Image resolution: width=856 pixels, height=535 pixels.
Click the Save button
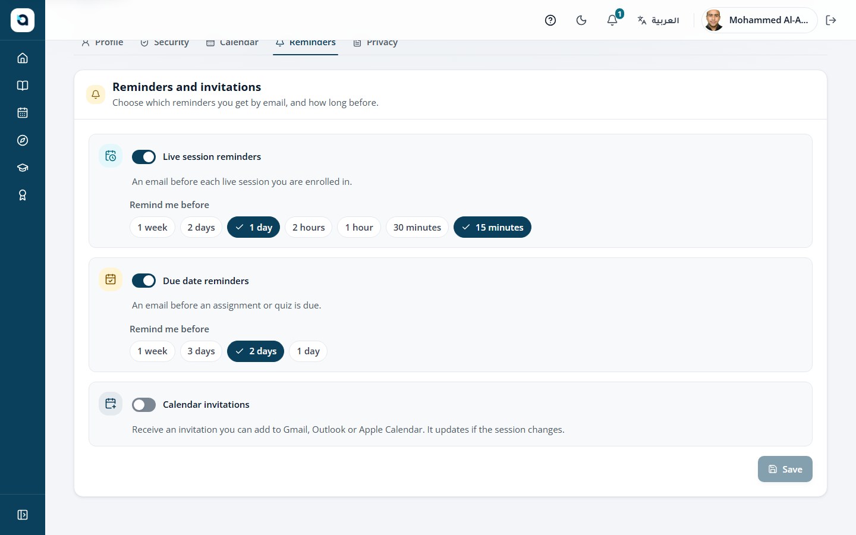(785, 469)
